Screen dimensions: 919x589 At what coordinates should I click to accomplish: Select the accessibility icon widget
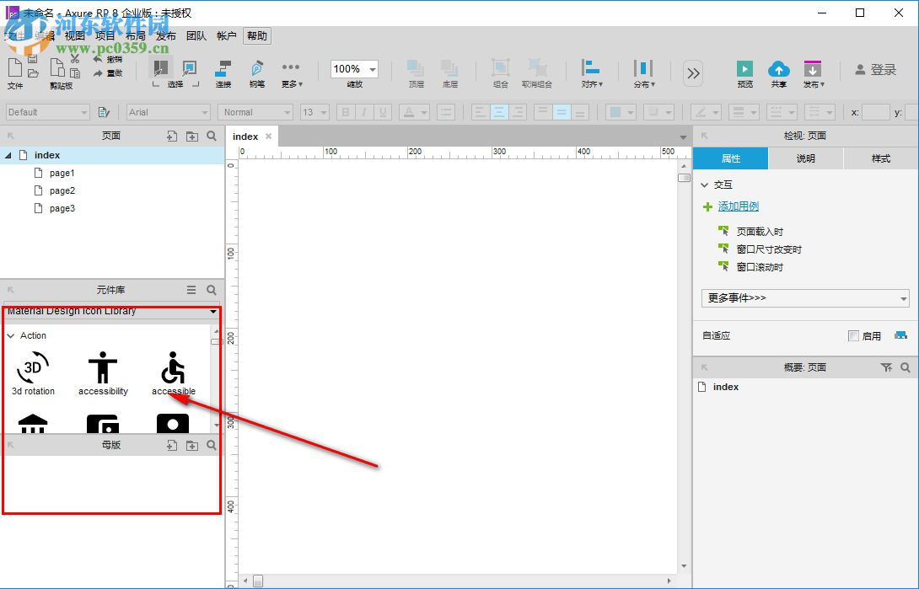[x=102, y=364]
